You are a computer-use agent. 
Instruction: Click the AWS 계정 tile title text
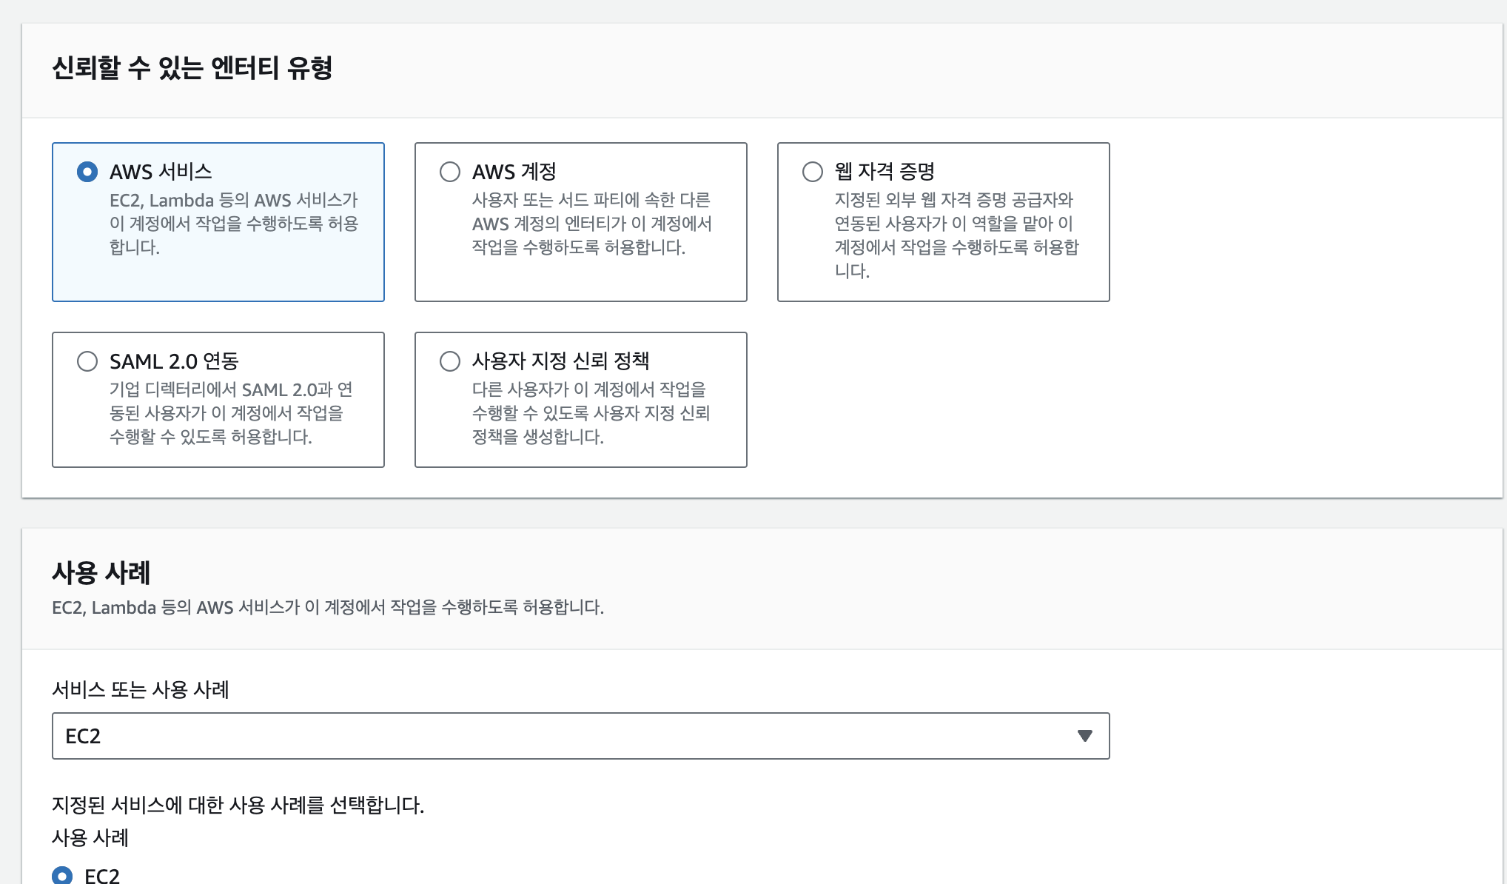pos(514,172)
